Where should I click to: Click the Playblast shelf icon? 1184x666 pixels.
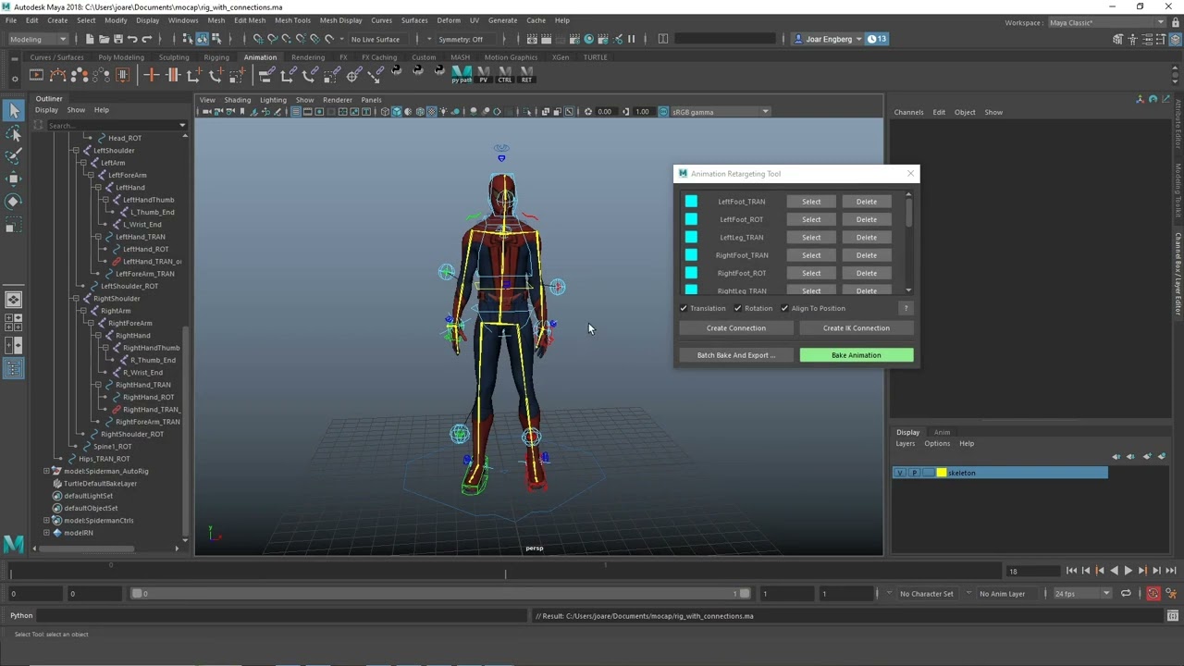(36, 75)
